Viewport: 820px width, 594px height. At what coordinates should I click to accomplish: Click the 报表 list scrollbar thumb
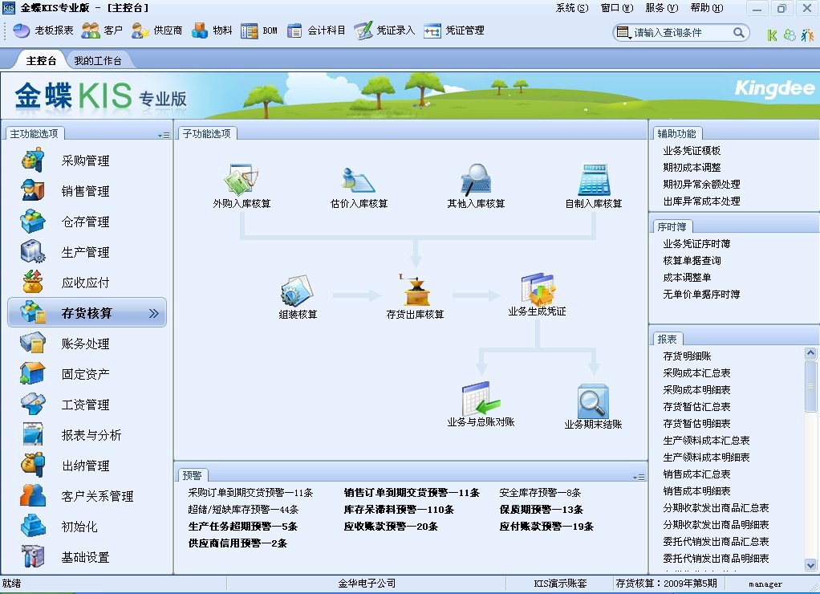click(810, 386)
